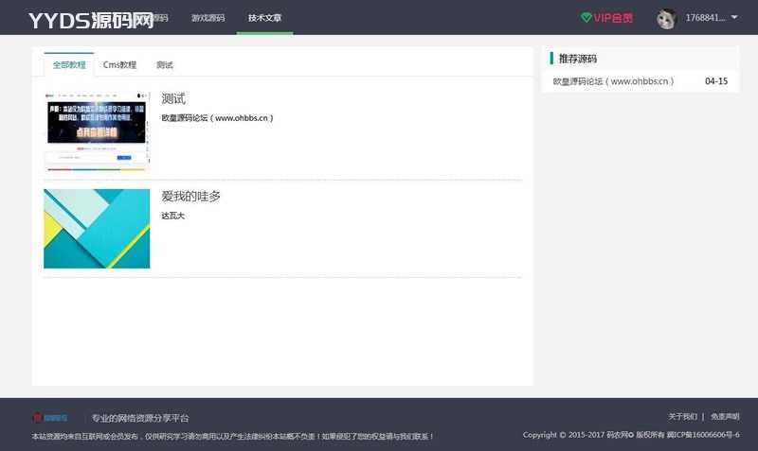Viewport: 758px width, 451px height.
Task: Click the VIP会员 text link
Action: pyautogui.click(x=613, y=18)
